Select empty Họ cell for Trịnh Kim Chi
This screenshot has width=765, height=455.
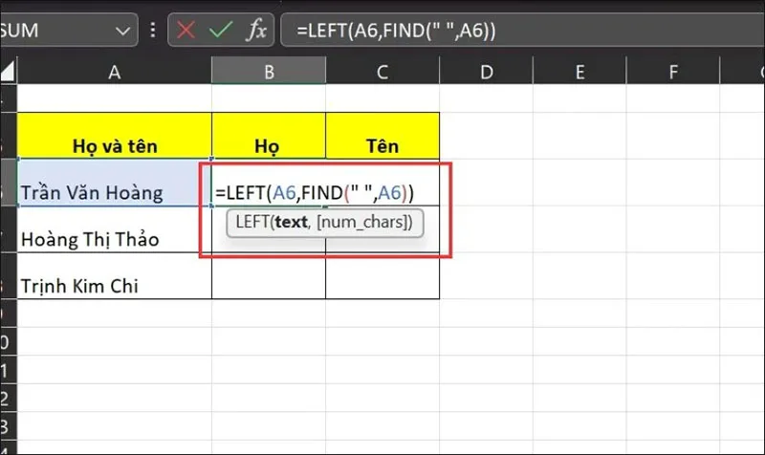pos(269,275)
